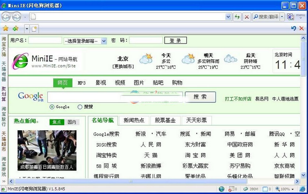
Task: Expand the sidebar with the » chevron
Action: [x=4, y=181]
